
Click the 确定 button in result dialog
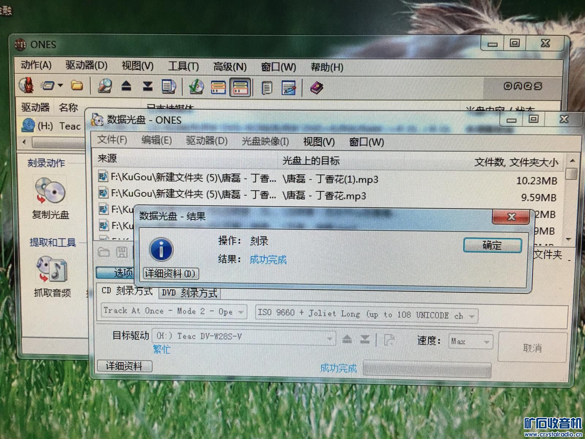(x=492, y=245)
